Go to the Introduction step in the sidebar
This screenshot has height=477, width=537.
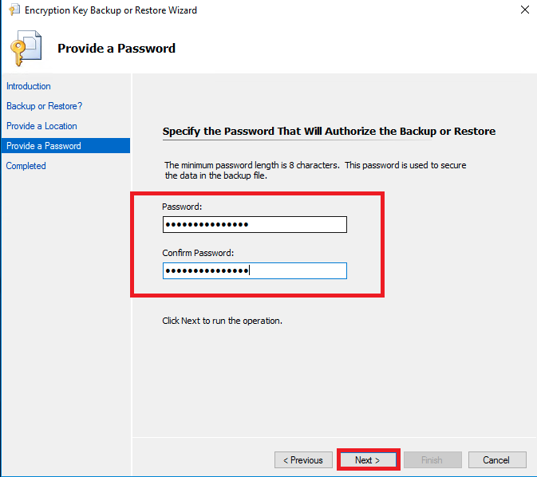[29, 86]
